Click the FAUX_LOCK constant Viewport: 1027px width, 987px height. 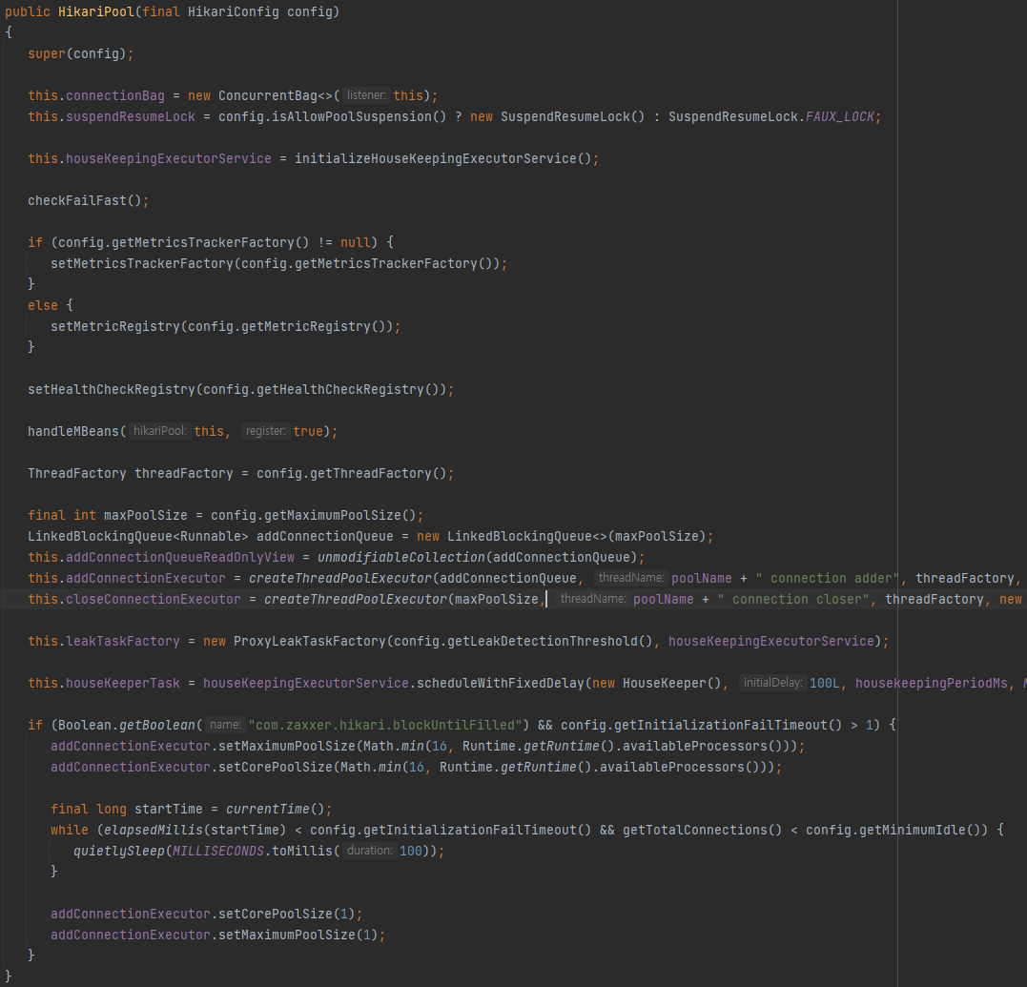840,116
